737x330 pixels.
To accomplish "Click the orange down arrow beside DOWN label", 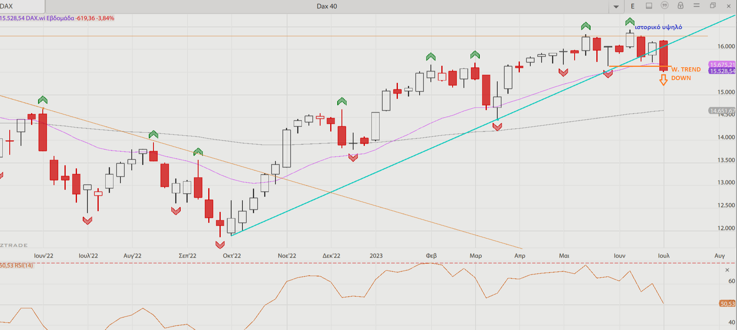I will click(x=664, y=80).
